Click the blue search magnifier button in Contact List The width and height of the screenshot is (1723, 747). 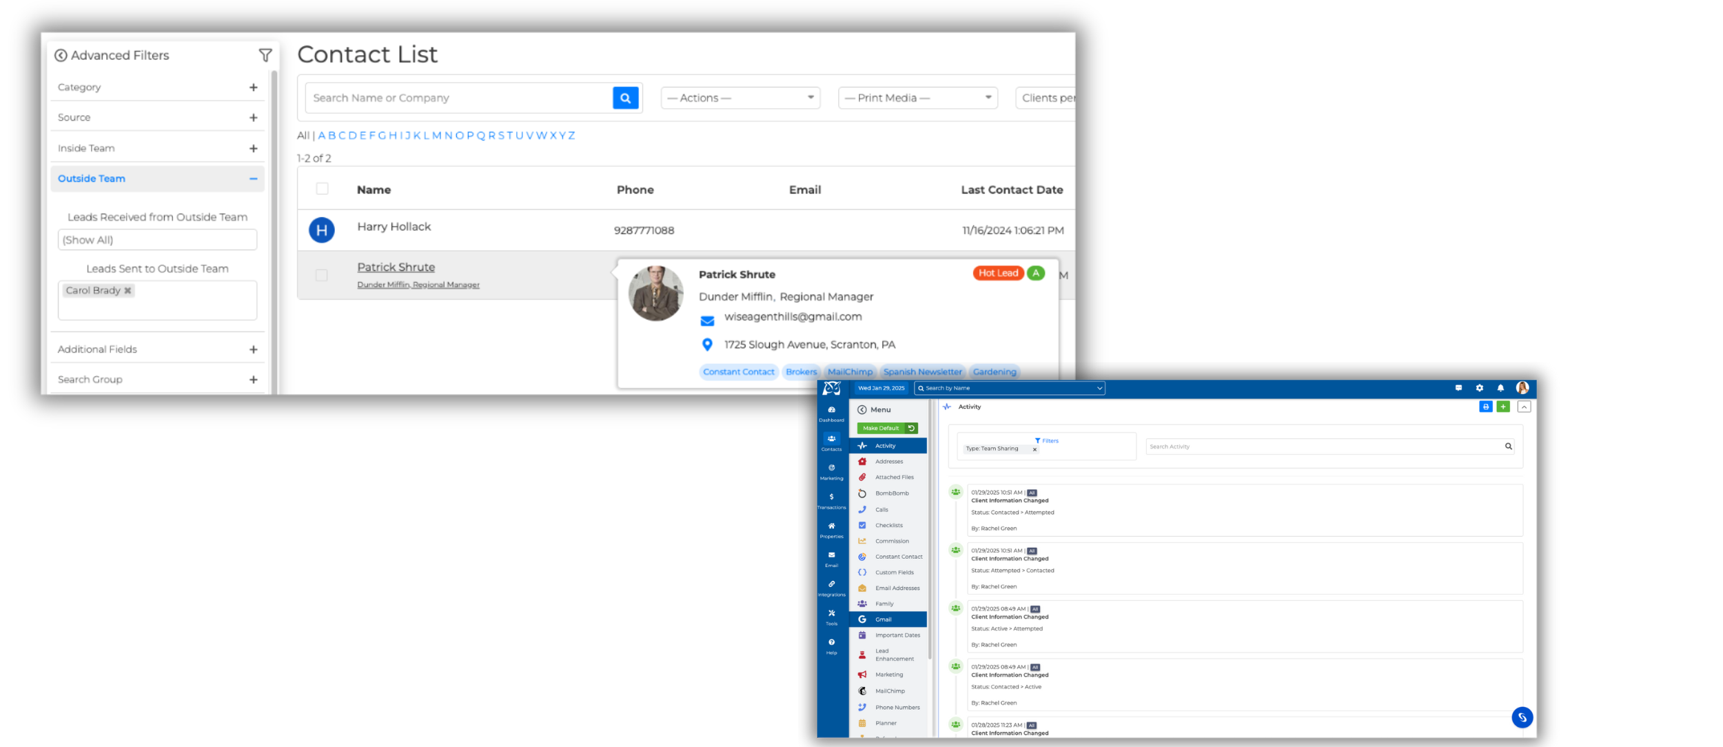point(626,98)
